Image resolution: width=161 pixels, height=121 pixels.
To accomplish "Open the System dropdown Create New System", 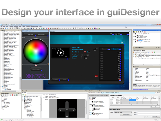I will (123, 112).
